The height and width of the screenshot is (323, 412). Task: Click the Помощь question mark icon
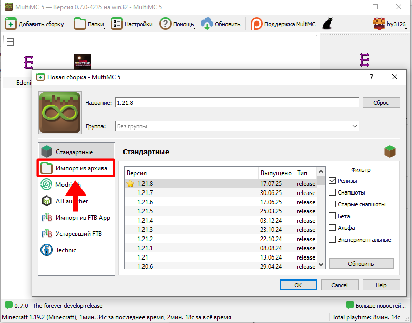(x=166, y=24)
